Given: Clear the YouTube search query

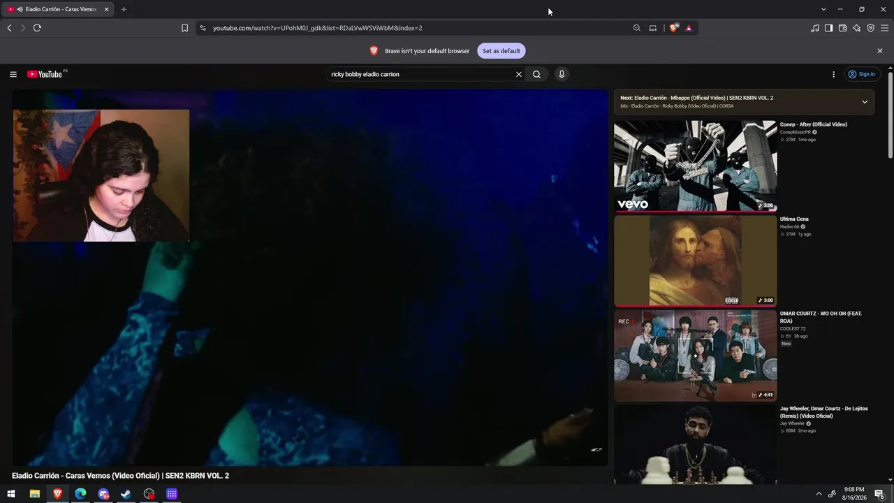Looking at the screenshot, I should pos(518,74).
